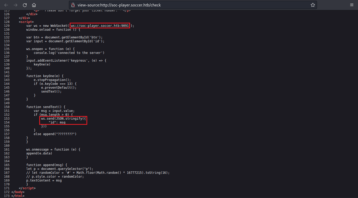The height and width of the screenshot is (198, 358).
Task: Click the ws.send(JSON.stringify line
Action: tap(63, 119)
